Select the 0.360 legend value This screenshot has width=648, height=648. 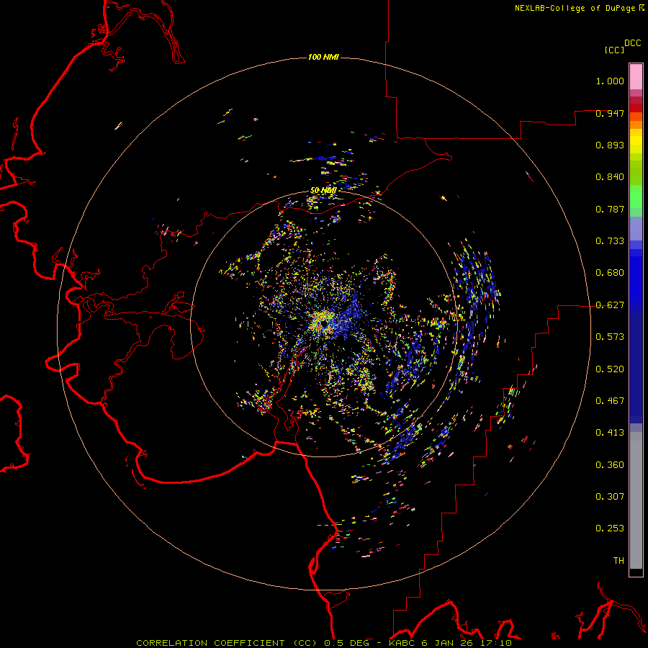(610, 465)
